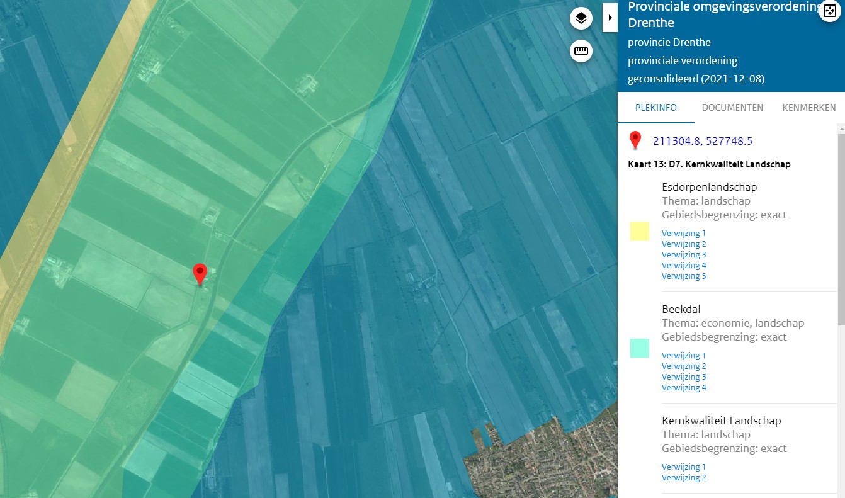Collapse the side panel with arrow
845x498 pixels.
610,18
